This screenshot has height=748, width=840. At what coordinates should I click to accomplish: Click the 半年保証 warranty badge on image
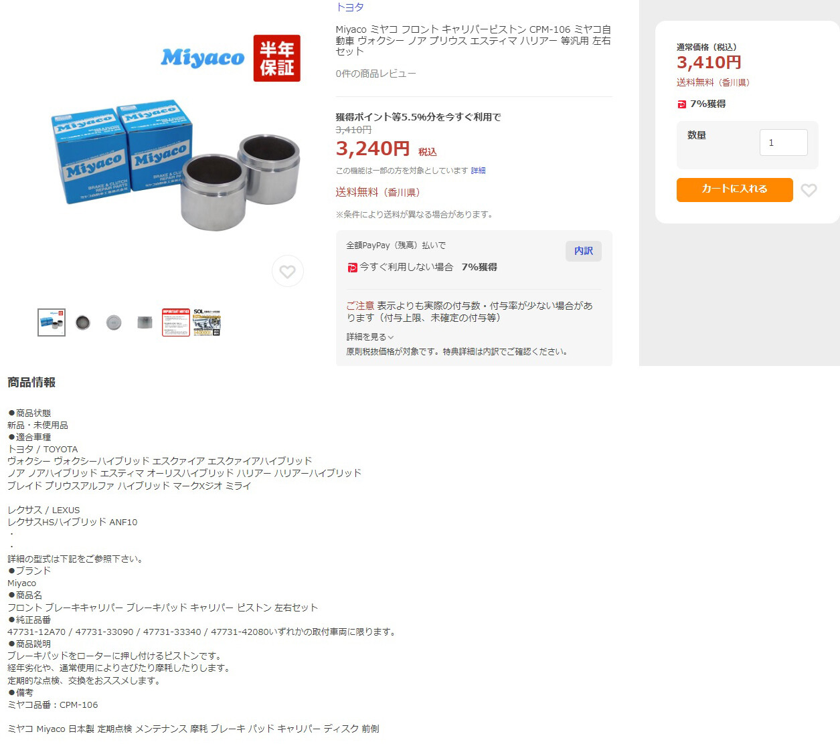click(276, 58)
